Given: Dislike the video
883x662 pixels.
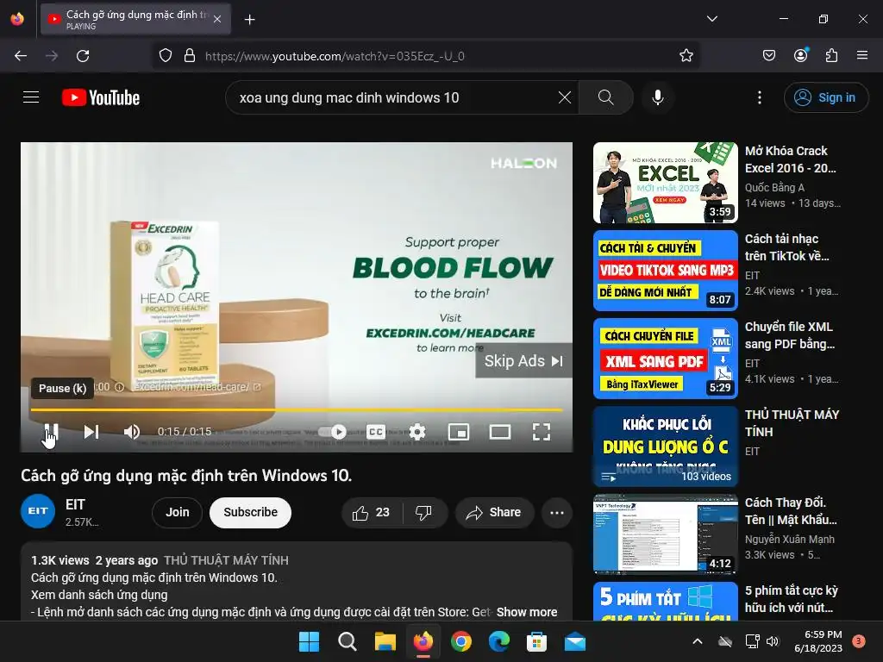Looking at the screenshot, I should click(x=424, y=512).
